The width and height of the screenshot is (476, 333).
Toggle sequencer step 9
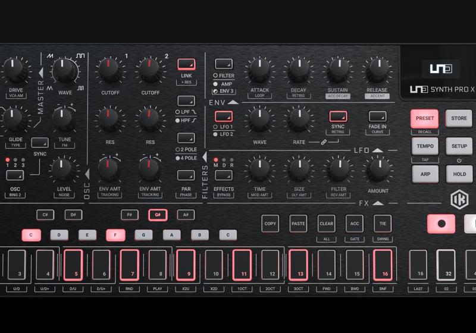coord(186,265)
